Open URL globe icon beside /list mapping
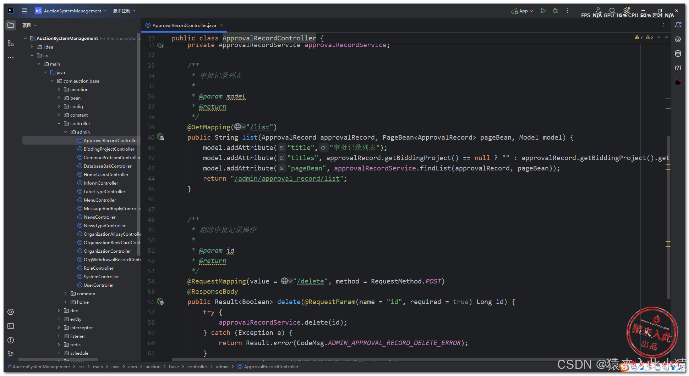689x376 pixels. 240,127
